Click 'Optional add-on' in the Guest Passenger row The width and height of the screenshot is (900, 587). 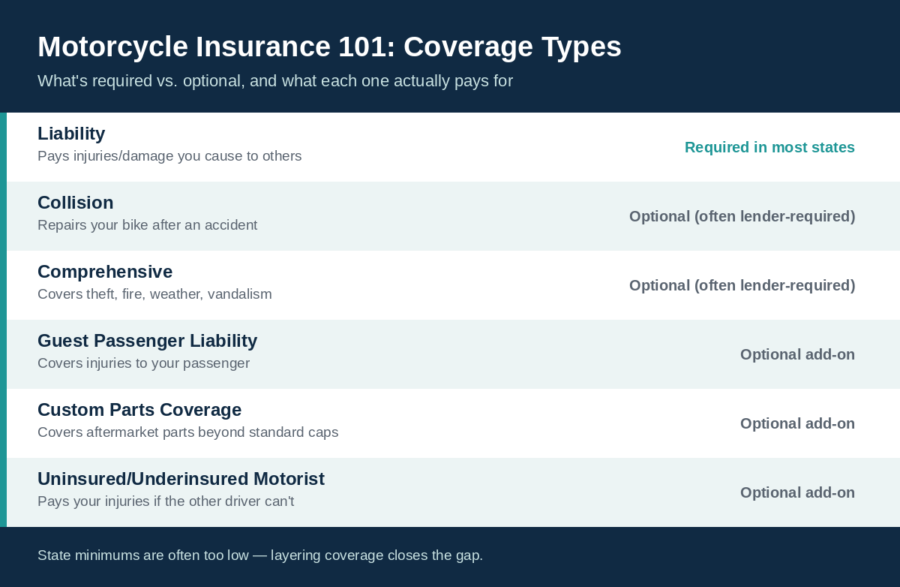click(x=797, y=354)
